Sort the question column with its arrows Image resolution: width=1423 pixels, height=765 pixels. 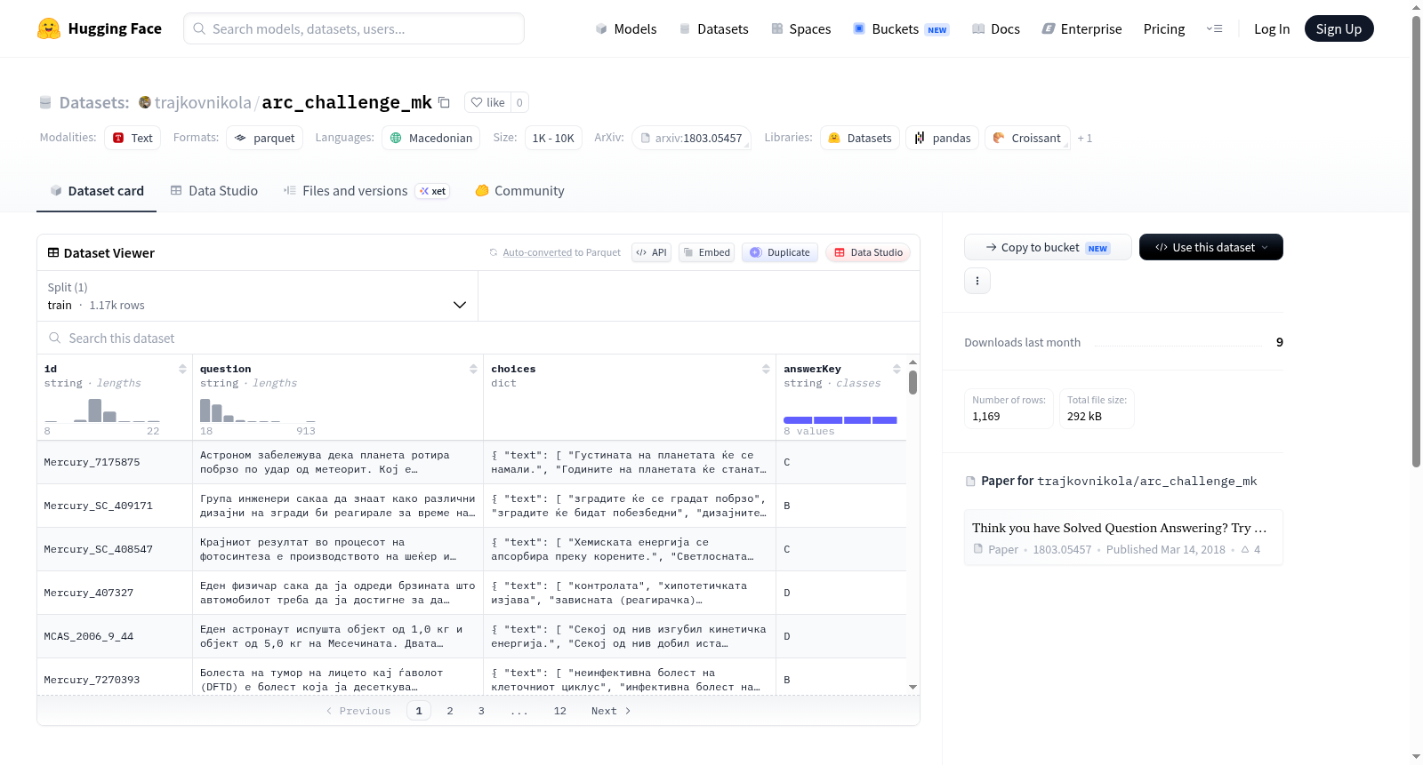[473, 369]
